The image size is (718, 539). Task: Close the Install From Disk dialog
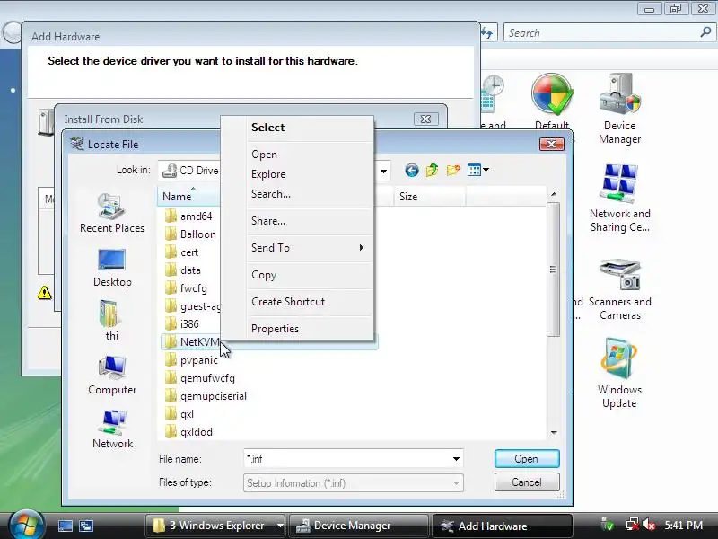(x=425, y=119)
